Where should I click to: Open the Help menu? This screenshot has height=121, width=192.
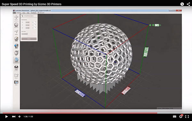point(28,13)
